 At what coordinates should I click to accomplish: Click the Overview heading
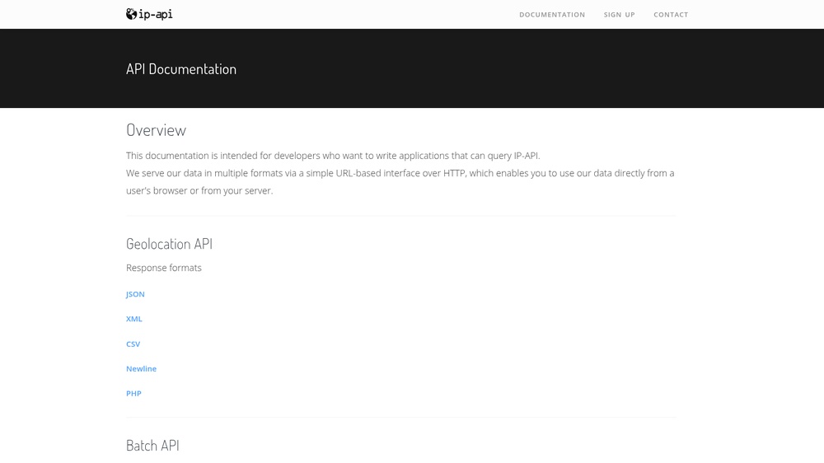coord(156,130)
